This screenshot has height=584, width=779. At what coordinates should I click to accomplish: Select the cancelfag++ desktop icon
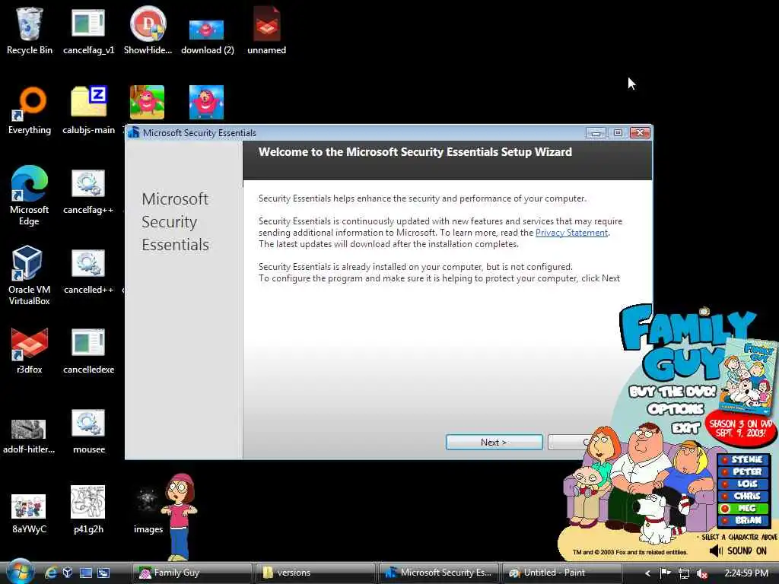(88, 191)
